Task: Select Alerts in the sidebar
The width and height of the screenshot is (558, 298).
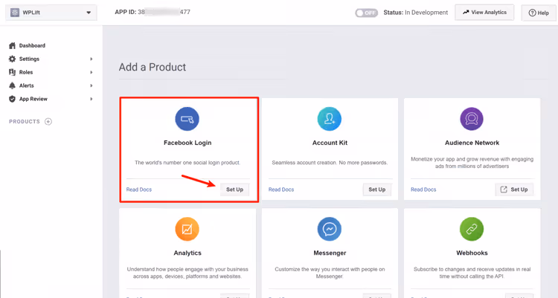Action: [26, 85]
